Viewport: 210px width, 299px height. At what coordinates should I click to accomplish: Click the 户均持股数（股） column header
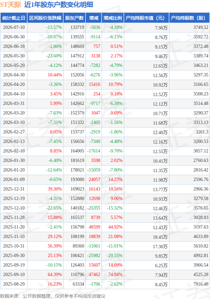pos(189,18)
